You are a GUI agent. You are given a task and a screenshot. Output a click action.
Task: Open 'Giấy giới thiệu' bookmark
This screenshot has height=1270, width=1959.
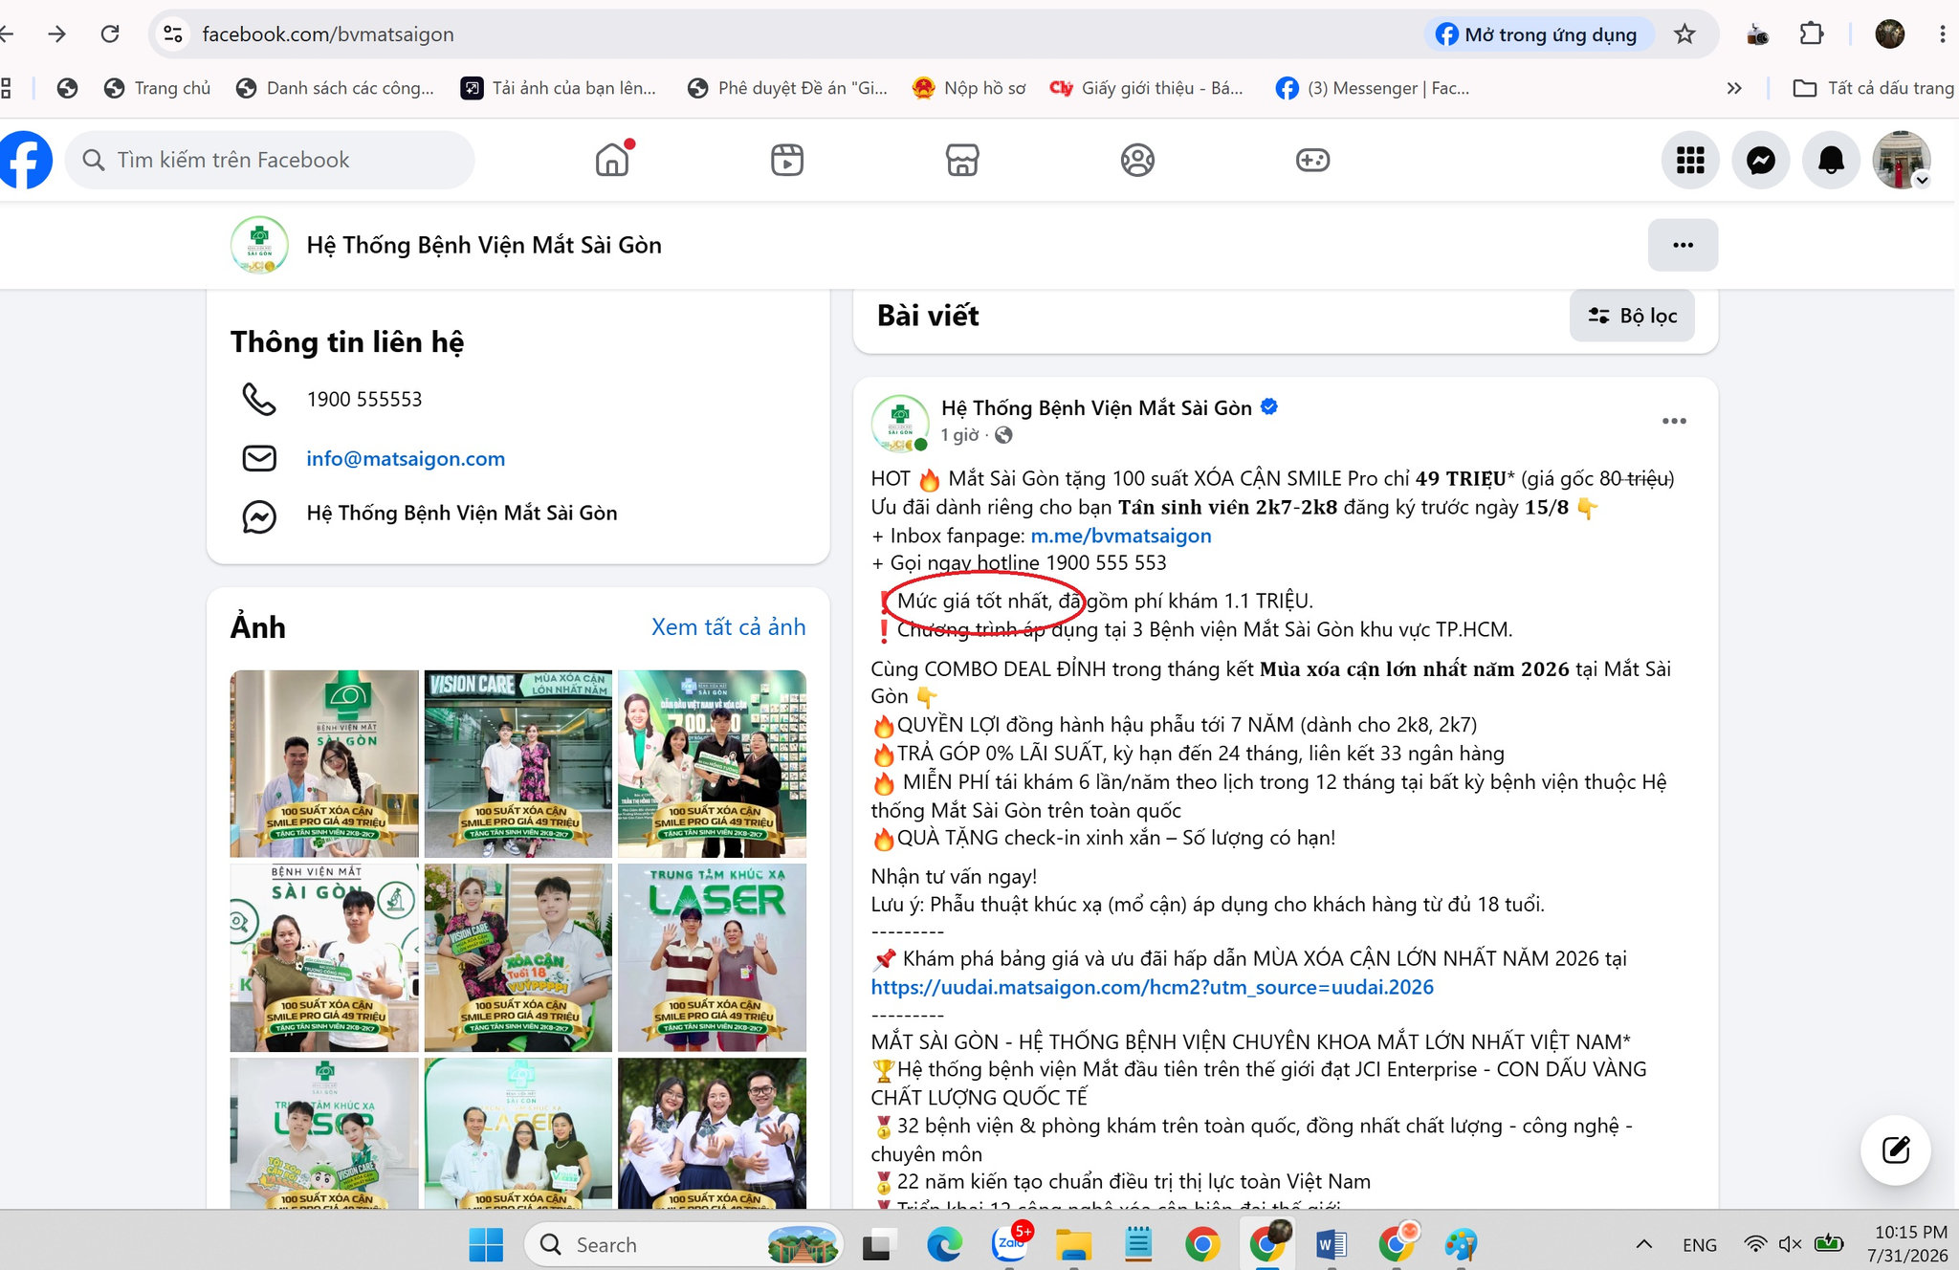click(1147, 88)
